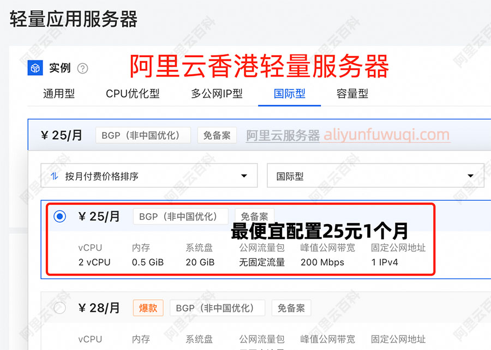Click the 轻量应用服务器 page title
491x350 pixels.
(x=74, y=19)
